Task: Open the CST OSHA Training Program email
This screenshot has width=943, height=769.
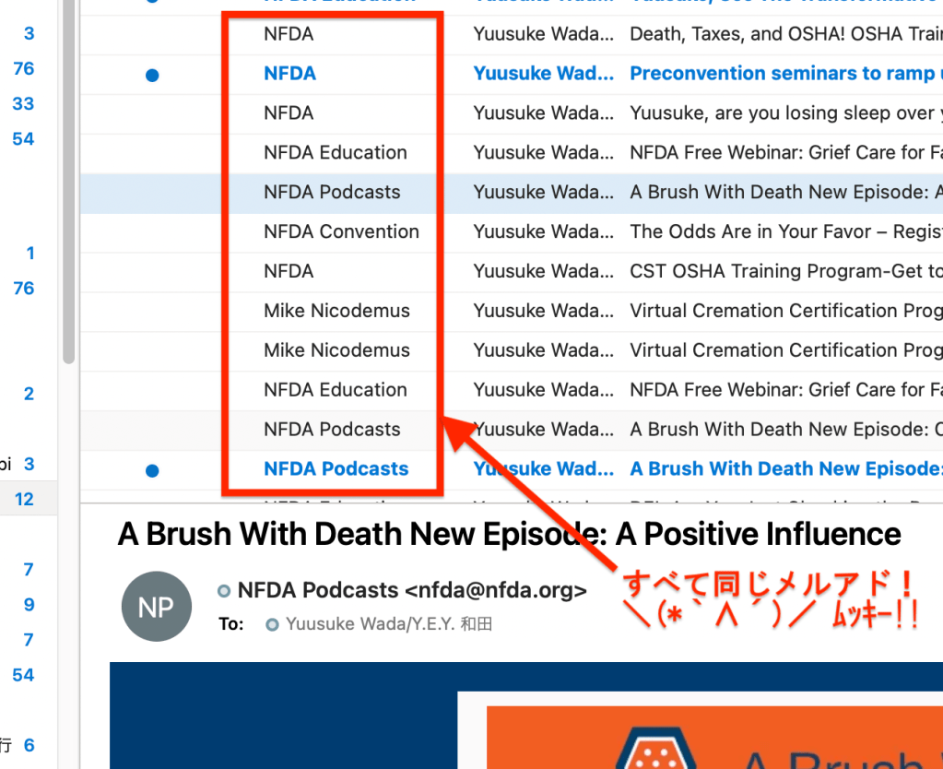Action: click(784, 271)
